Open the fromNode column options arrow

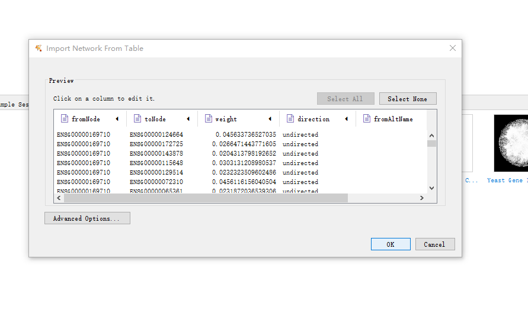[x=117, y=119]
